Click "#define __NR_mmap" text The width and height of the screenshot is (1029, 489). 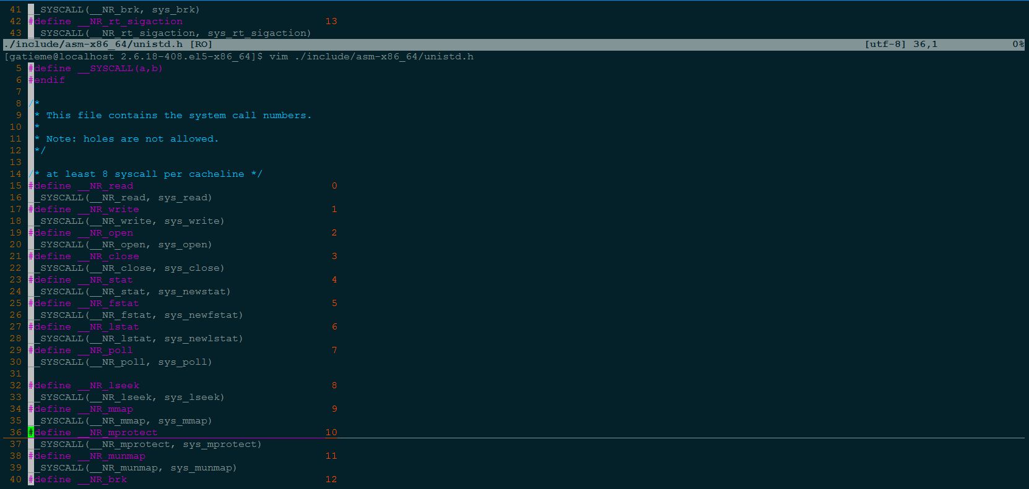point(80,409)
